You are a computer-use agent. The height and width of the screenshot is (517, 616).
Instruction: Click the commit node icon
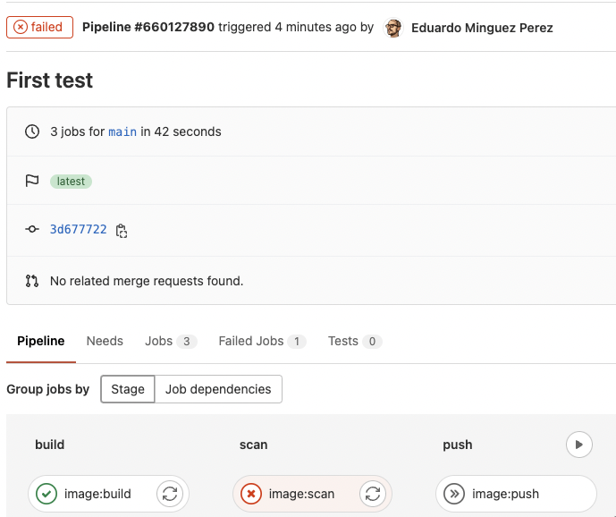pyautogui.click(x=32, y=229)
